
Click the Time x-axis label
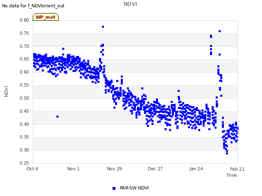coord(232,175)
